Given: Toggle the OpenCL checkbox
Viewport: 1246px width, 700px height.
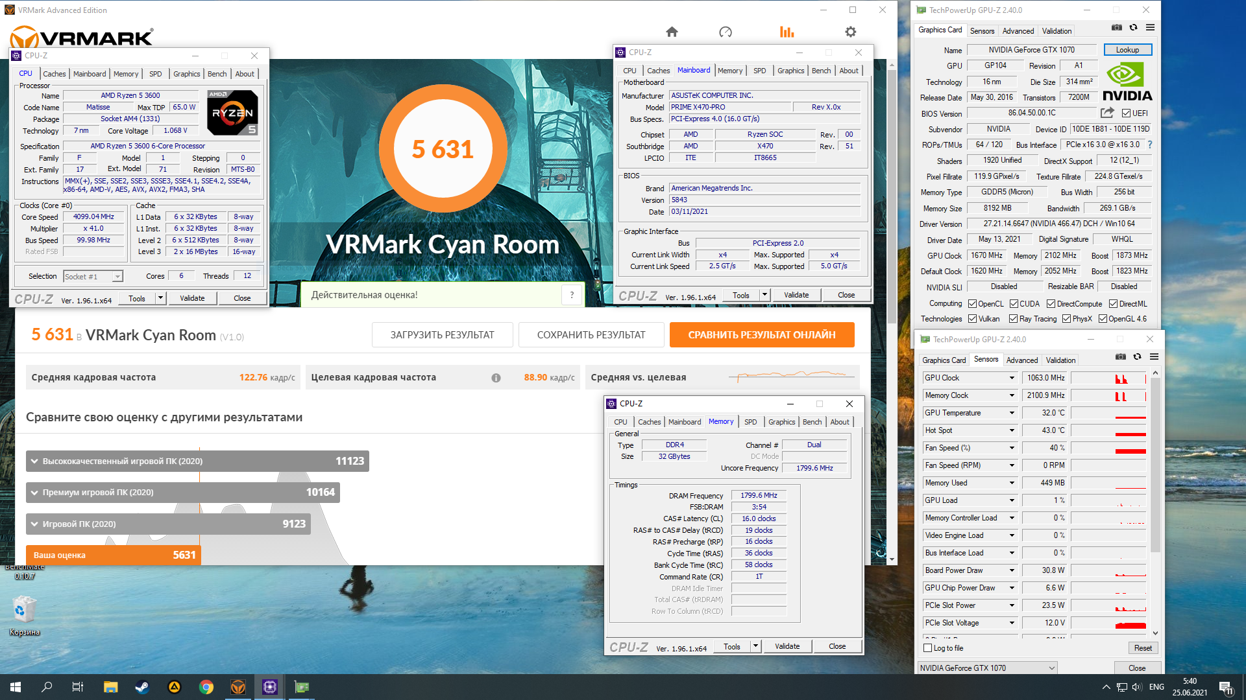Looking at the screenshot, I should [x=972, y=304].
